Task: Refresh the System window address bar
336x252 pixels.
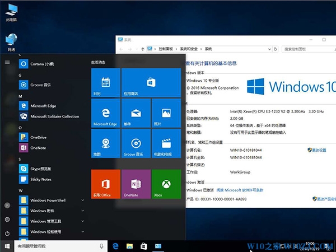Action: [276, 49]
